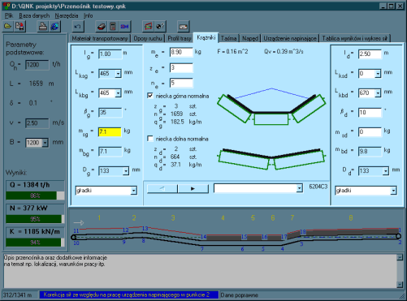Click the Q capacity progress bar
407x301 pixels.
click(35, 196)
